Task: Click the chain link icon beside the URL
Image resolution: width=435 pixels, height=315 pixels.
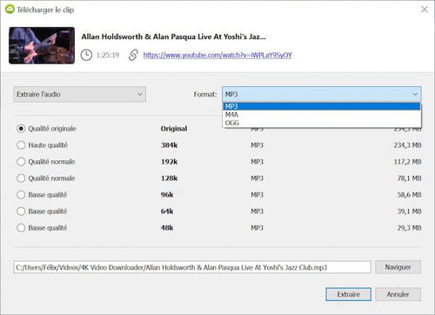Action: 133,55
